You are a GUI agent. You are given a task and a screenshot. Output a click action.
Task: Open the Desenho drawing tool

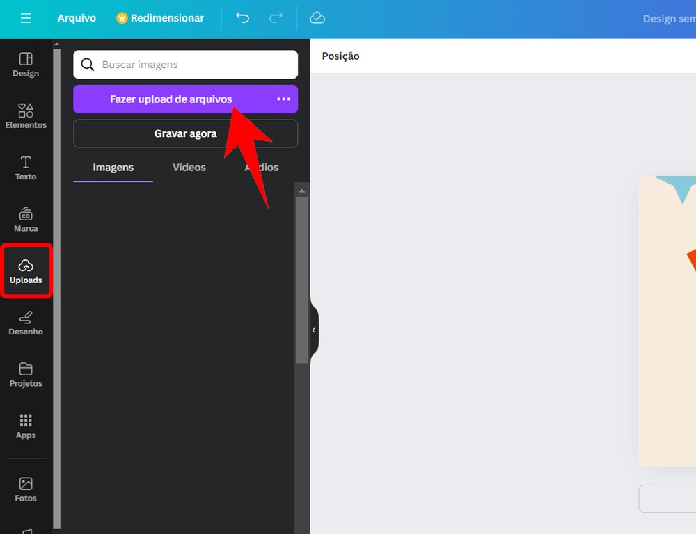(26, 322)
